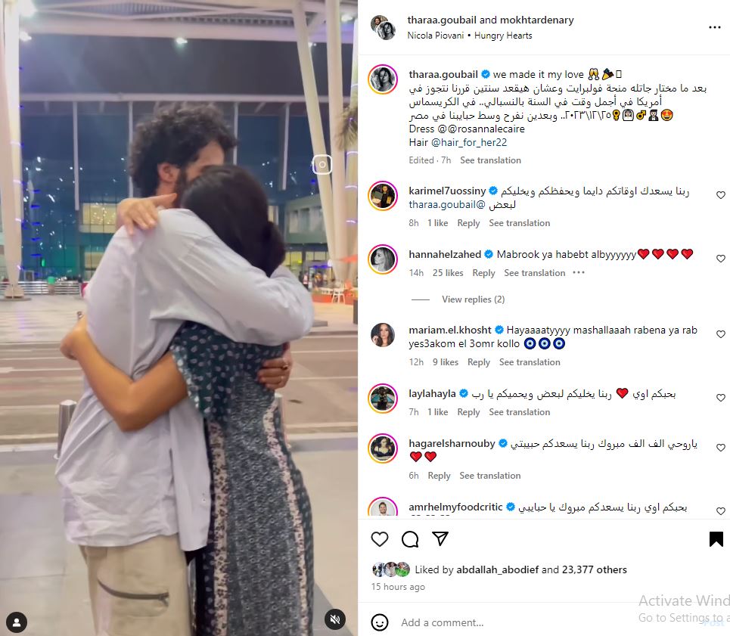
Task: Toggle the saved bookmark icon
Action: coord(716,538)
